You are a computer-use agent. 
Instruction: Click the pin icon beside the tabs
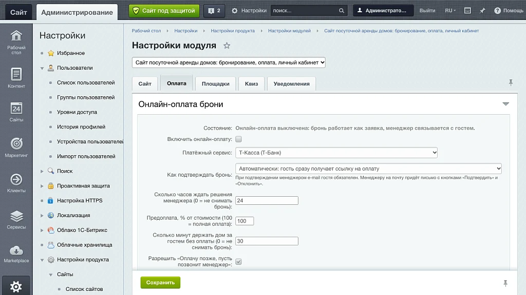tap(511, 82)
